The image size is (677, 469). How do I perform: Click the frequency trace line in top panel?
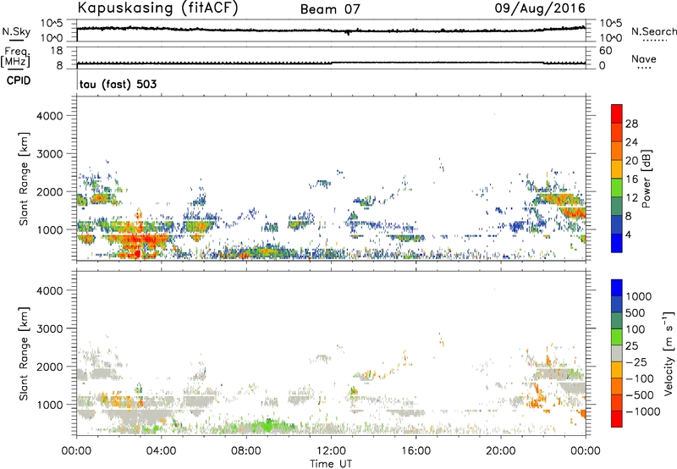[x=331, y=63]
